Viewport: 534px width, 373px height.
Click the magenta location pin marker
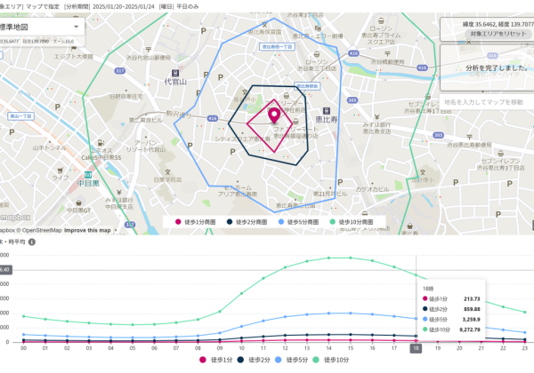274,115
